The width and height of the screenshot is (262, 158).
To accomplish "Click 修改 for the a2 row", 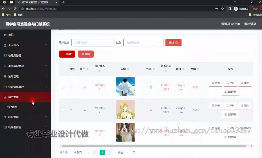I will tap(231, 106).
